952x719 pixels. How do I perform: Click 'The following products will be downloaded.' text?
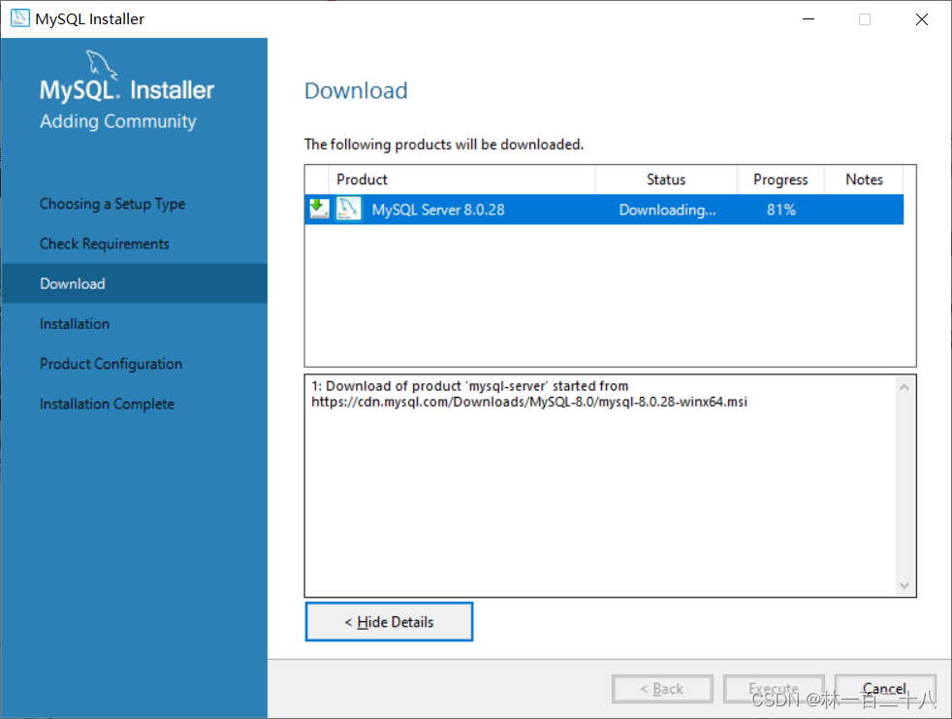pyautogui.click(x=444, y=144)
